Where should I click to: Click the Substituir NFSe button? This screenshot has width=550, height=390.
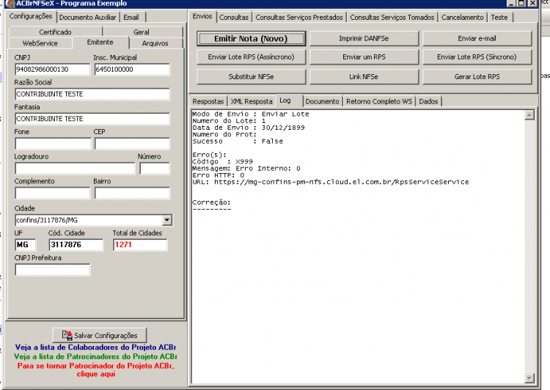click(x=251, y=76)
